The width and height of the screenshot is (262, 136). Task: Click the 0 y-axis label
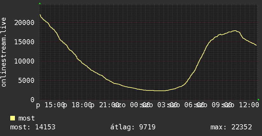point(32,100)
